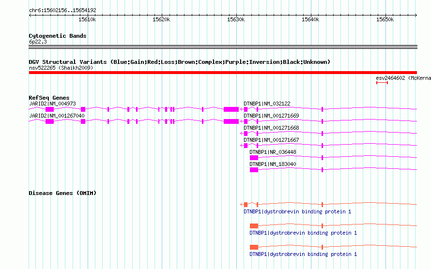The width and height of the screenshot is (431, 269).
Task: Click the strand arrow of DTNBP1 NM_001271667
Action: point(242,146)
